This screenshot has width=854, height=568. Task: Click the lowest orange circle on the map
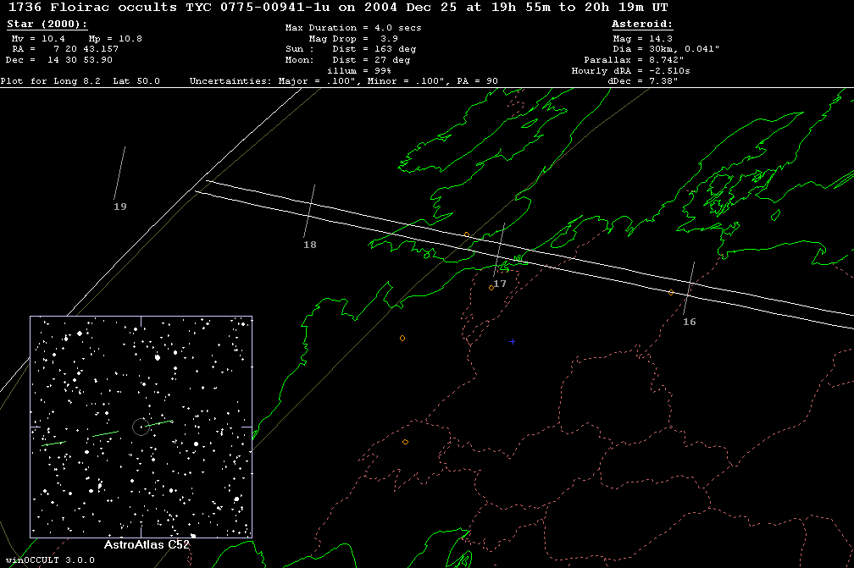[x=405, y=442]
